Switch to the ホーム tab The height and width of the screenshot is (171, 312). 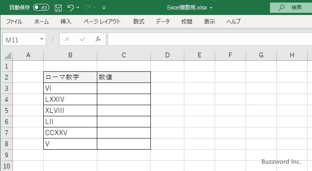pos(42,21)
